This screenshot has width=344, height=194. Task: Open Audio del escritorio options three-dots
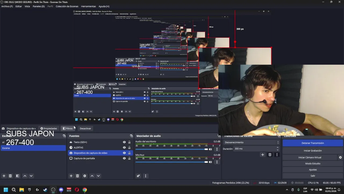coord(217,149)
